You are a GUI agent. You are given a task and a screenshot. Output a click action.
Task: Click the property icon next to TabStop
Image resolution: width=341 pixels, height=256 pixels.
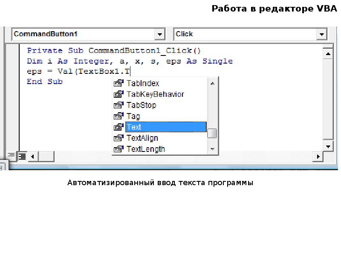pyautogui.click(x=118, y=105)
